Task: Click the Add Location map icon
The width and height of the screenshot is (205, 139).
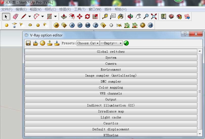Action: tap(164, 17)
